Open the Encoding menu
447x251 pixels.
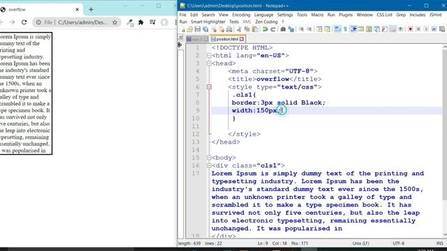tap(241, 15)
